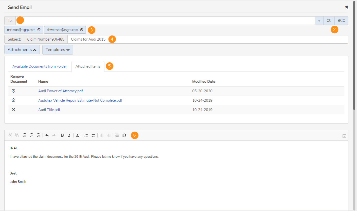Insert a numbered list

click(x=86, y=135)
